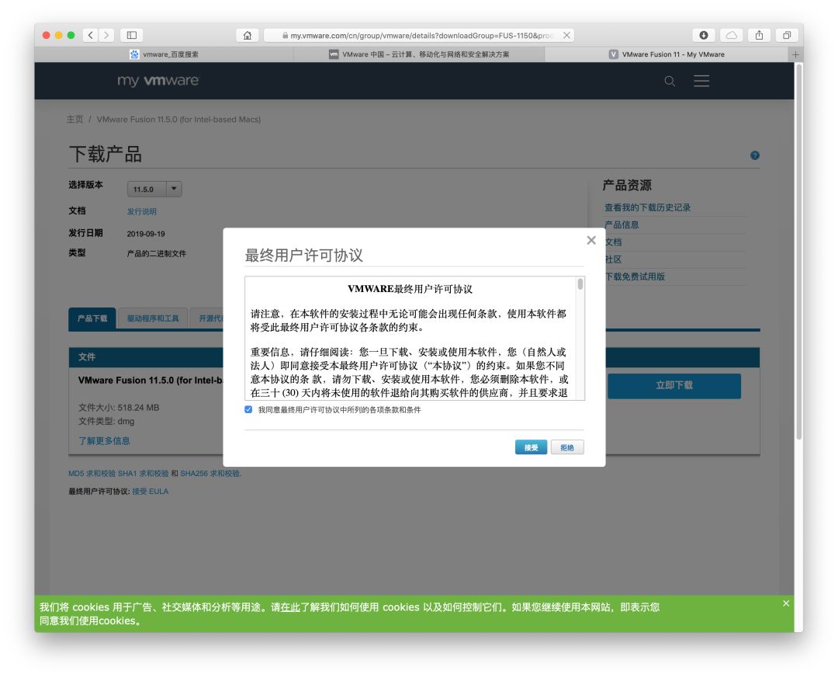
Task: Select the 产品下载 tab
Action: coord(92,318)
